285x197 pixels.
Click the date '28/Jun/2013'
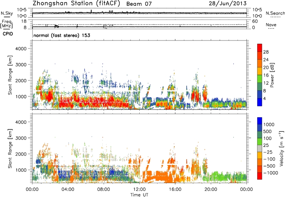click(x=228, y=4)
